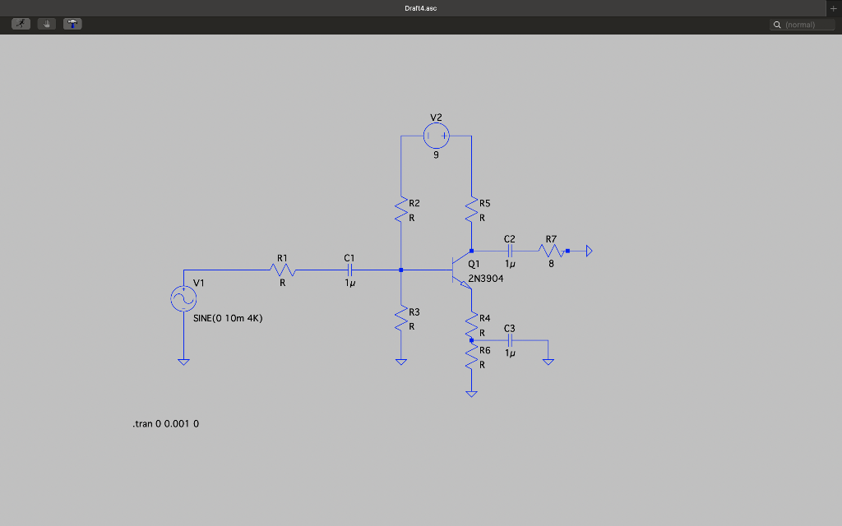Click the search field showing (normal)

click(x=802, y=25)
